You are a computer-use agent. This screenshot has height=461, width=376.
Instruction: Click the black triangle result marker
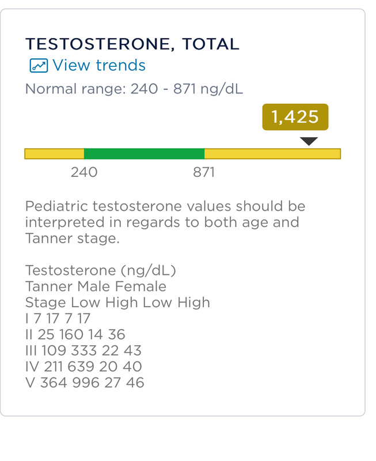pyautogui.click(x=309, y=141)
